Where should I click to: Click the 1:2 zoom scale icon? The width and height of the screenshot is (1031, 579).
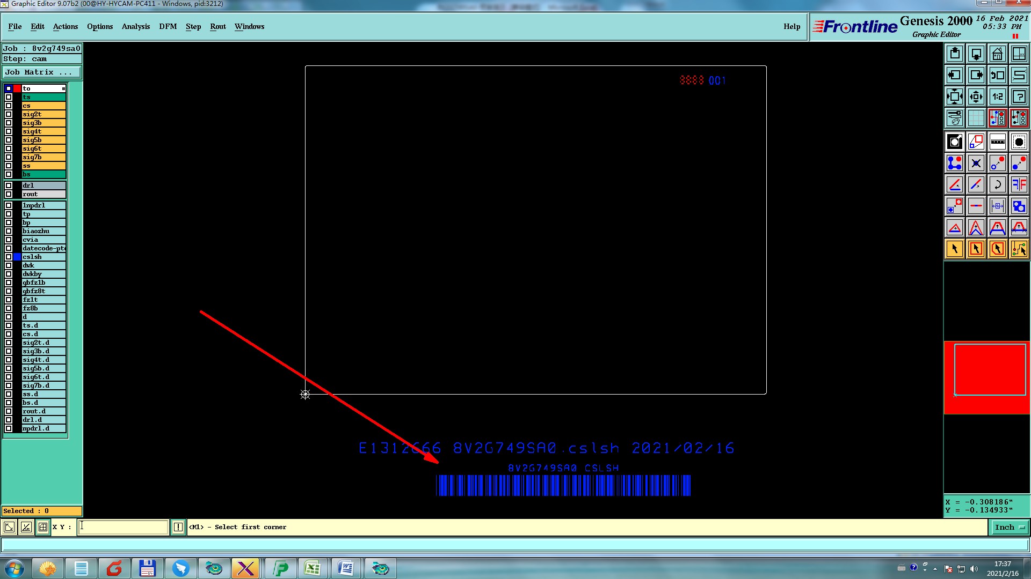[997, 96]
